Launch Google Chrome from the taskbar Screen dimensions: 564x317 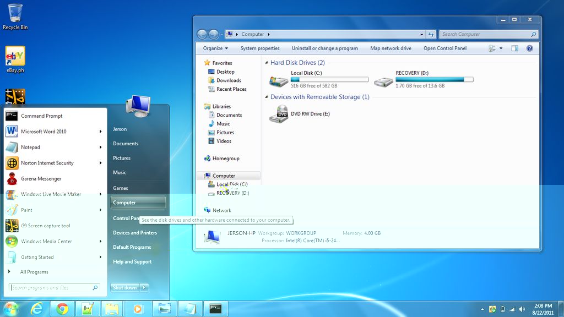(62, 309)
